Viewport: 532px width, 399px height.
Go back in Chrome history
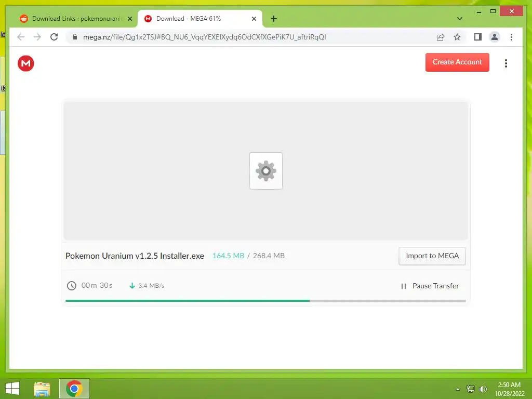[21, 37]
